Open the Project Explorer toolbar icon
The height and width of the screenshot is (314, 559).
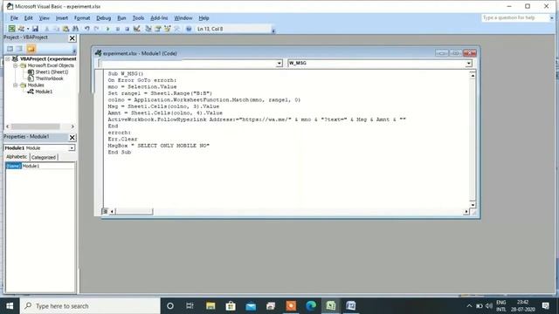point(148,29)
